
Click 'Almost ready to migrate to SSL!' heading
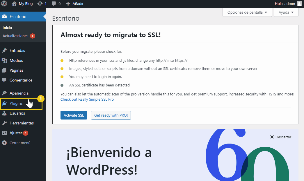pyautogui.click(x=111, y=35)
